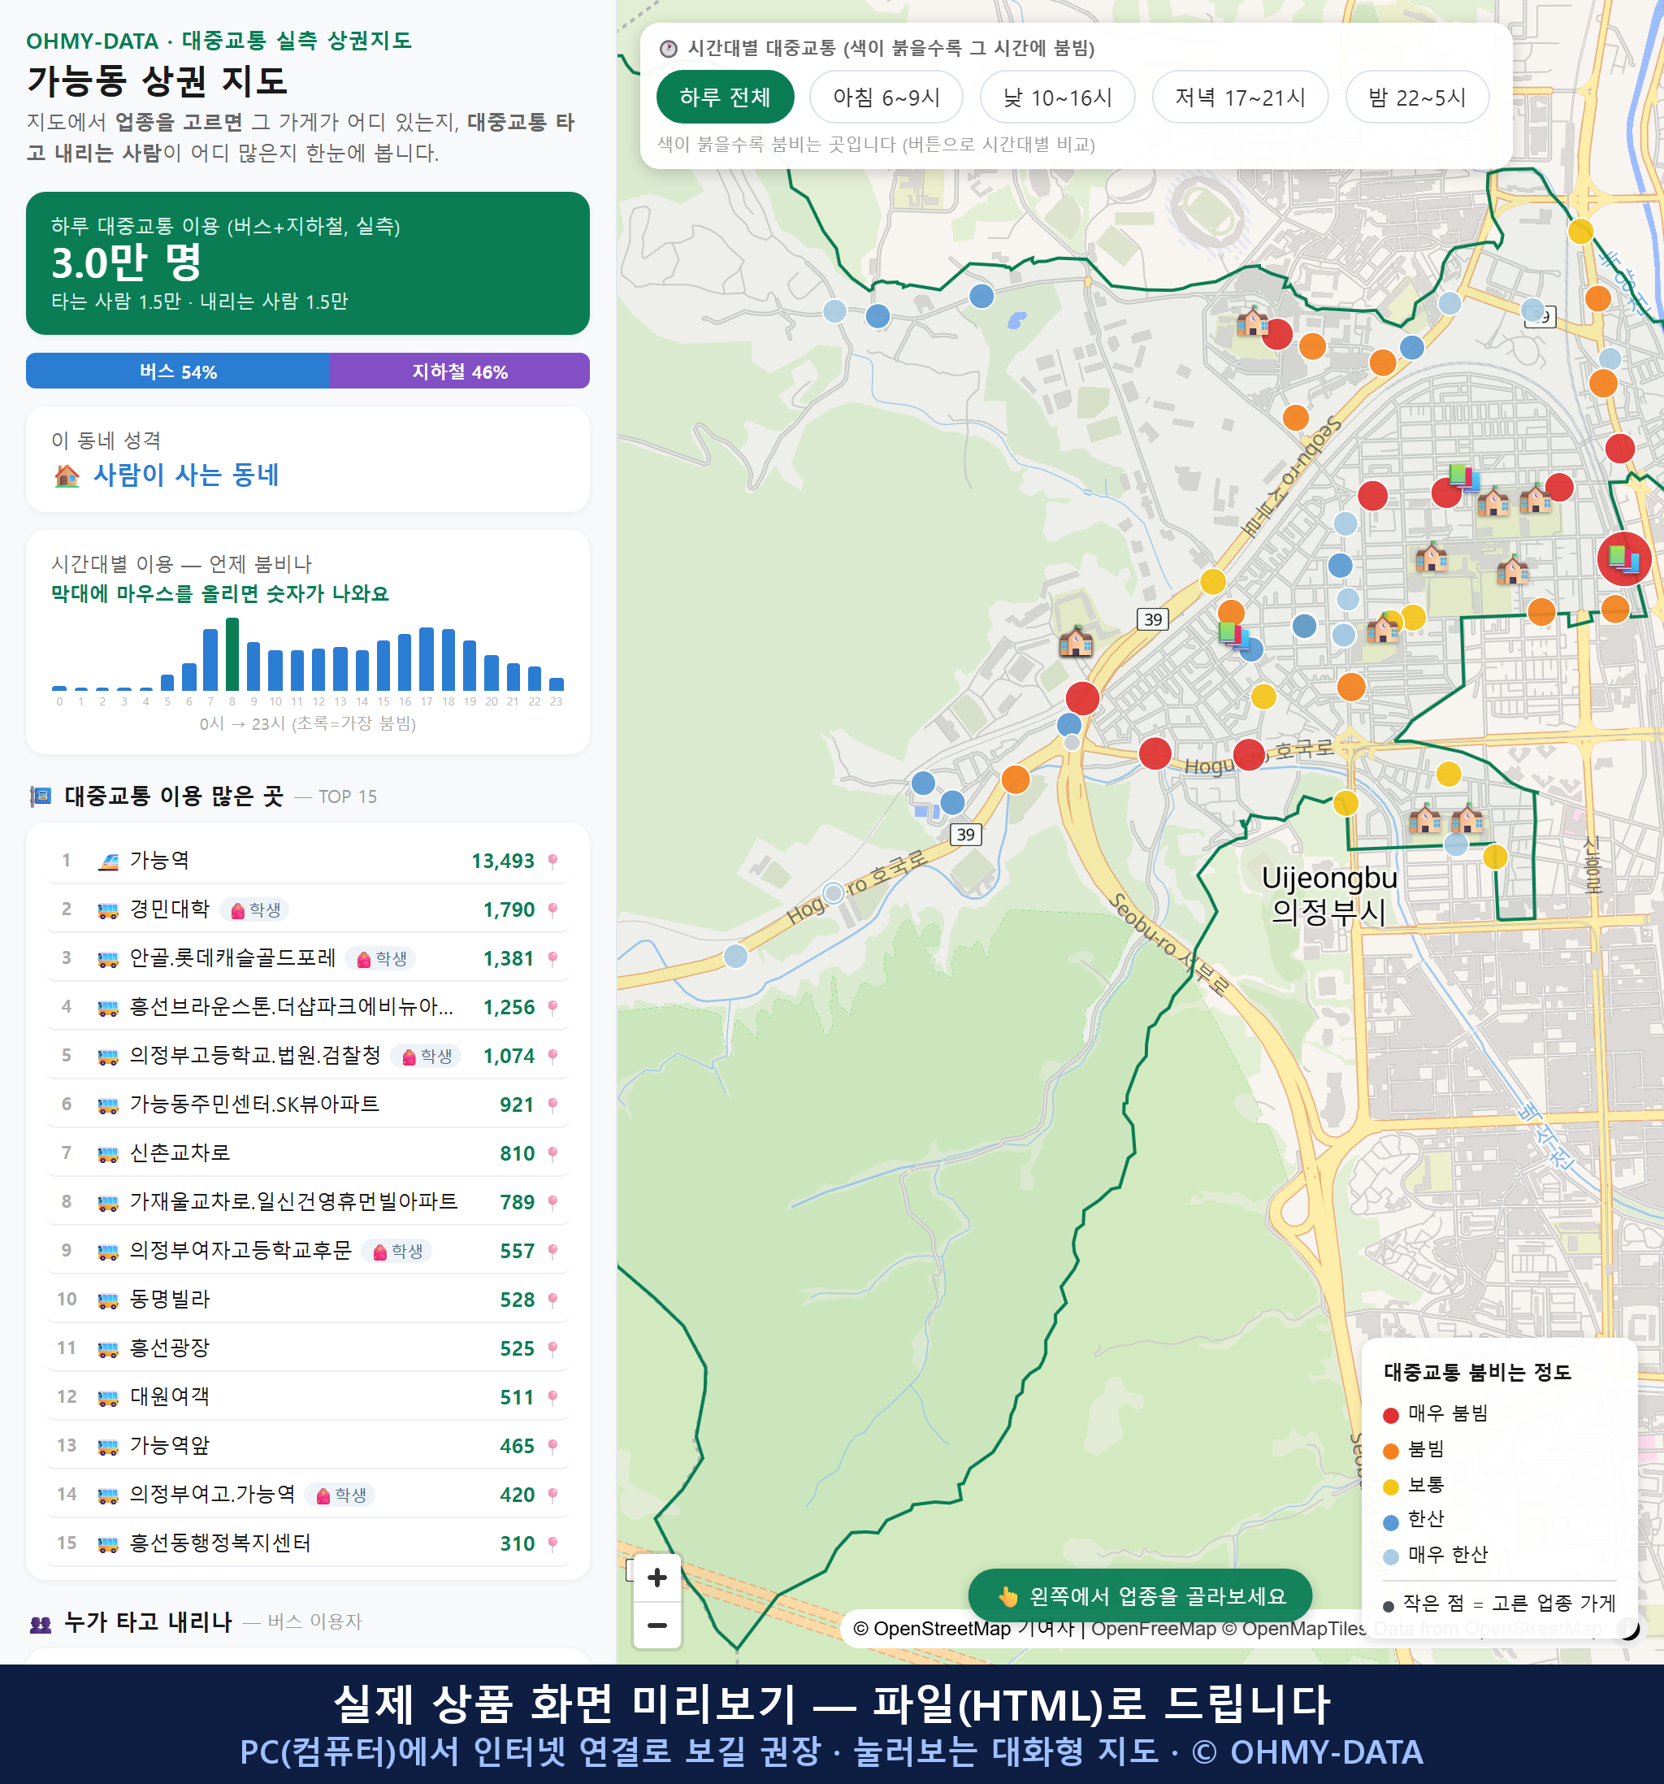1664x1784 pixels.
Task: Switch to 낮 10~16시 time filter
Action: click(x=1058, y=97)
